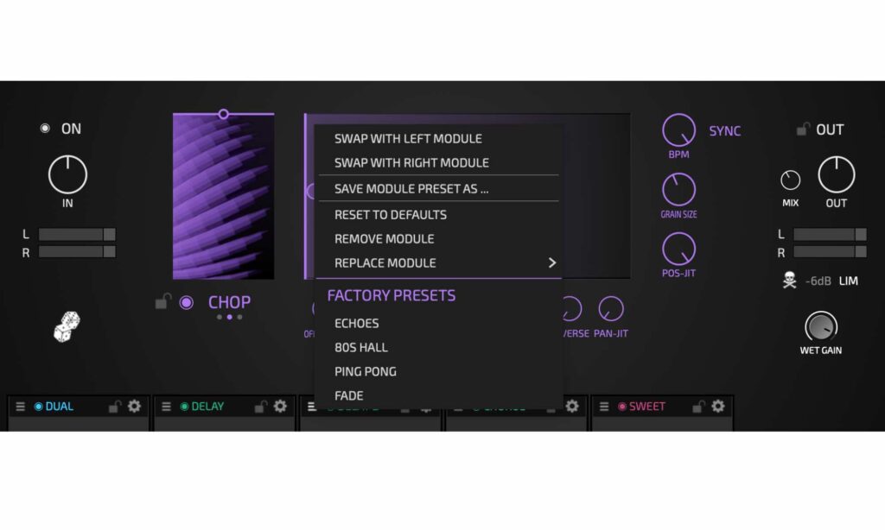Click the lock icon beside OUT
The width and height of the screenshot is (885, 530).
803,129
